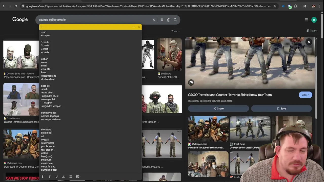Click the "blue blob" line in the note

click(46, 133)
